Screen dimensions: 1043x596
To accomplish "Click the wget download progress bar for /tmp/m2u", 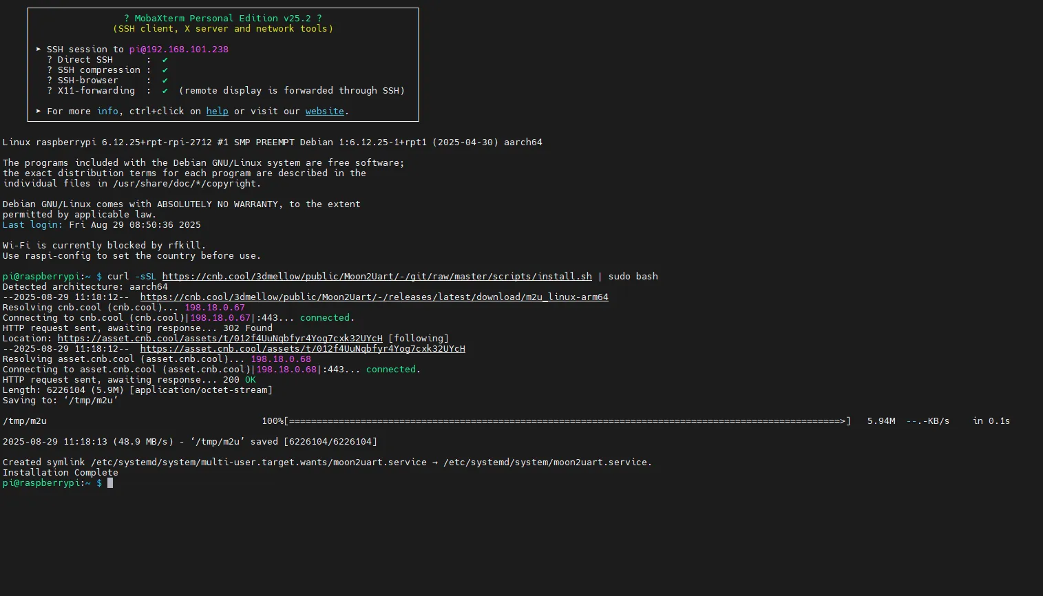I will 567,421.
